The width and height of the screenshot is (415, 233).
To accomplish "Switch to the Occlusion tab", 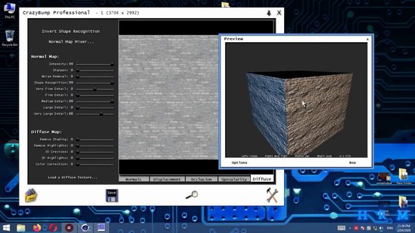I will click(x=201, y=179).
